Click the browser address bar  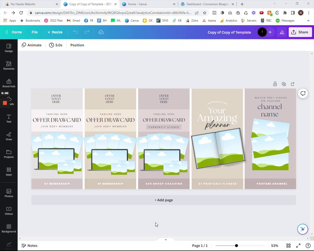point(112,13)
